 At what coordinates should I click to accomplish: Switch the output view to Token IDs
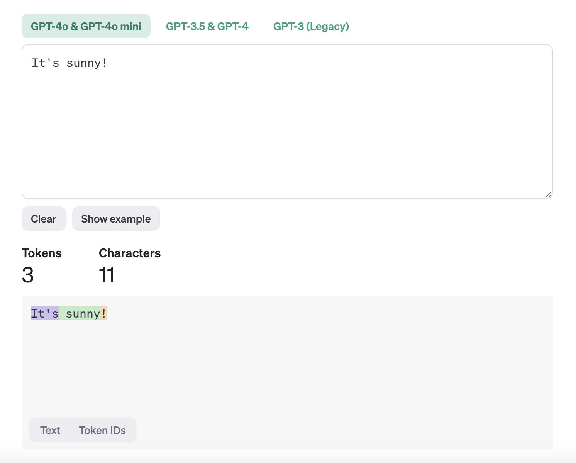click(x=102, y=430)
